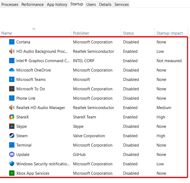This screenshot has height=183, width=190.
Task: Click the Discord Update icon
Action: pos(12,155)
